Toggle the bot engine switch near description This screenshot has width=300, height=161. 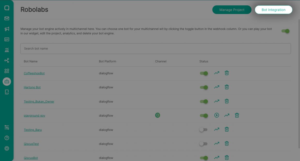tap(286, 31)
